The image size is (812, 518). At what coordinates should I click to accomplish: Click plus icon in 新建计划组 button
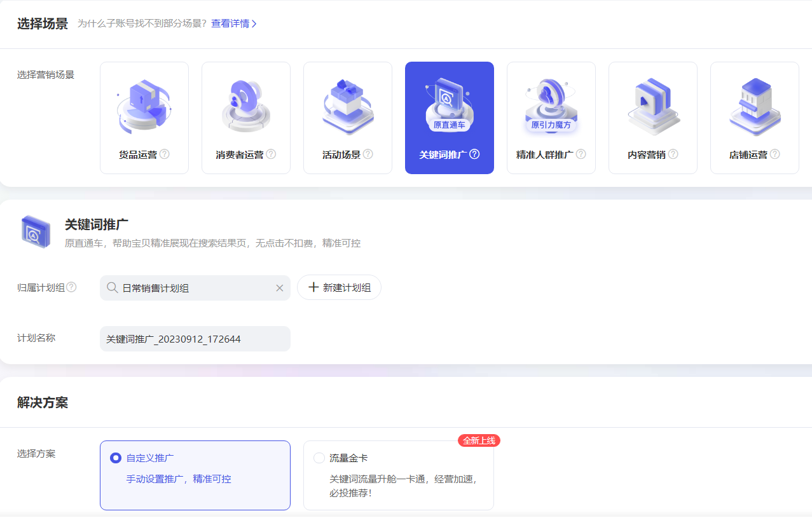313,287
